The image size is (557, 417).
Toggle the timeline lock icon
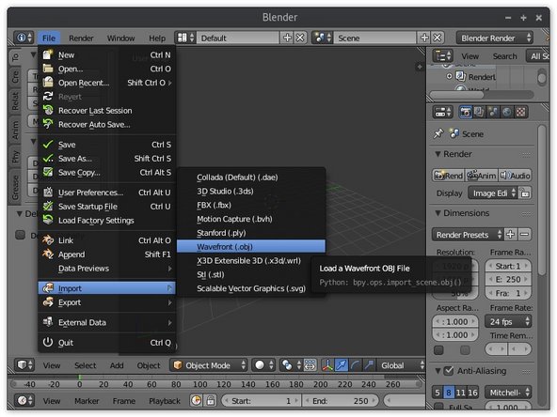click(x=211, y=401)
